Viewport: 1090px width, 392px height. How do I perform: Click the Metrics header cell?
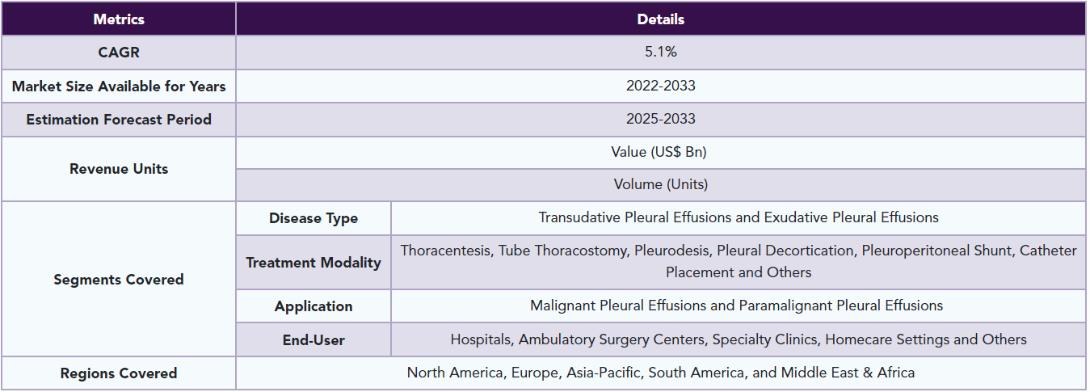(x=119, y=19)
